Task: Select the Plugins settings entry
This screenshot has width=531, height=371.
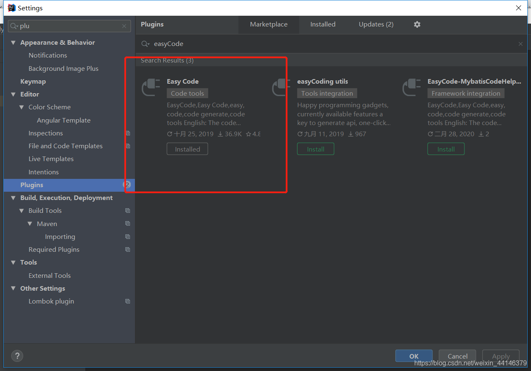Action: click(x=69, y=185)
